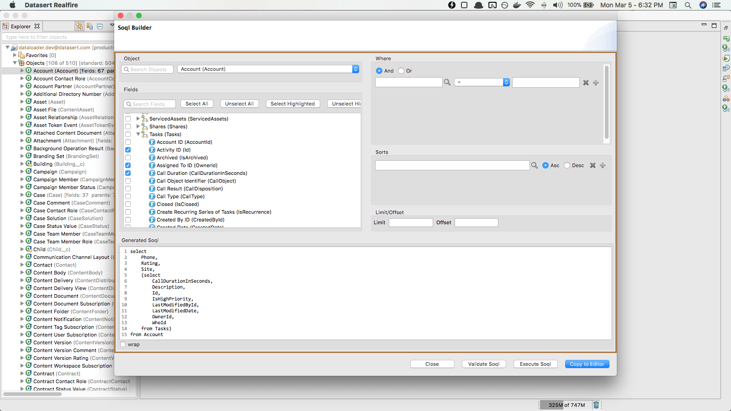Remove the Where condition with the X icon
The image size is (731, 411).
tap(586, 83)
